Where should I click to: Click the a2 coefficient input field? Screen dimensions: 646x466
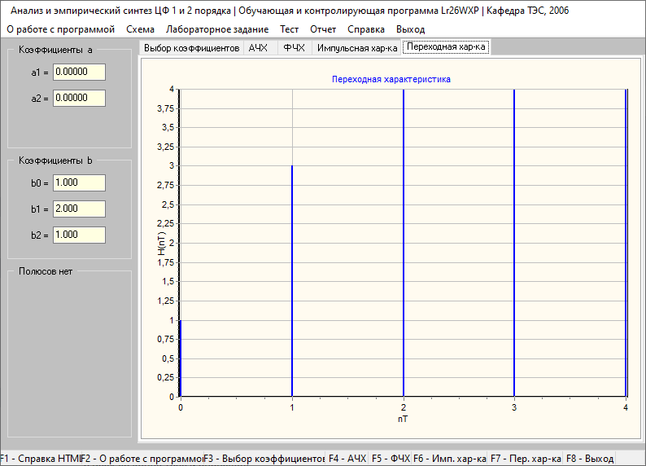(x=79, y=98)
